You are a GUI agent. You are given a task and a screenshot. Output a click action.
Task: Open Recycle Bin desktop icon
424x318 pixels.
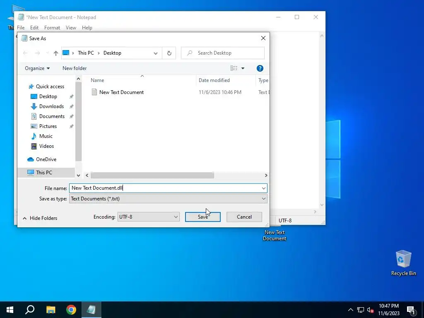(x=403, y=263)
